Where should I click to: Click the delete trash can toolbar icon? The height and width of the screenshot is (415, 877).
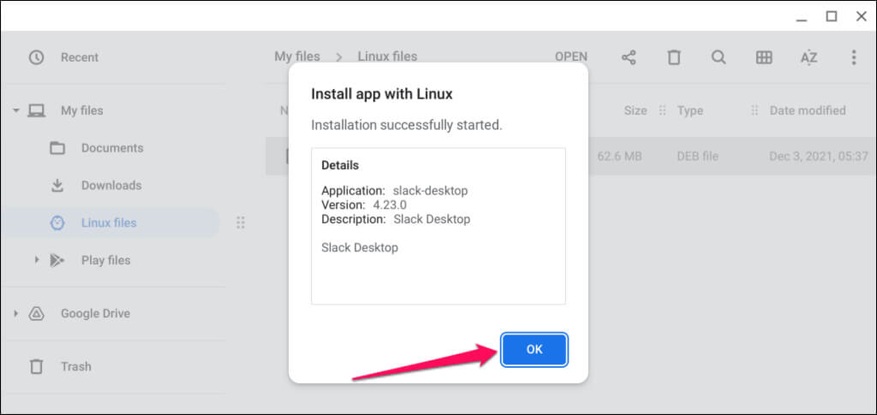(x=674, y=57)
